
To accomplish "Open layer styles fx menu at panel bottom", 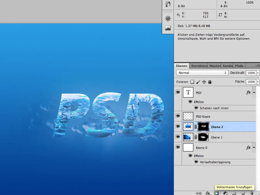I will [208, 193].
